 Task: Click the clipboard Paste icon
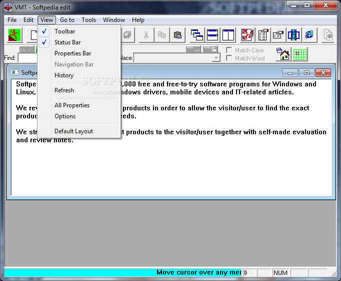click(177, 35)
